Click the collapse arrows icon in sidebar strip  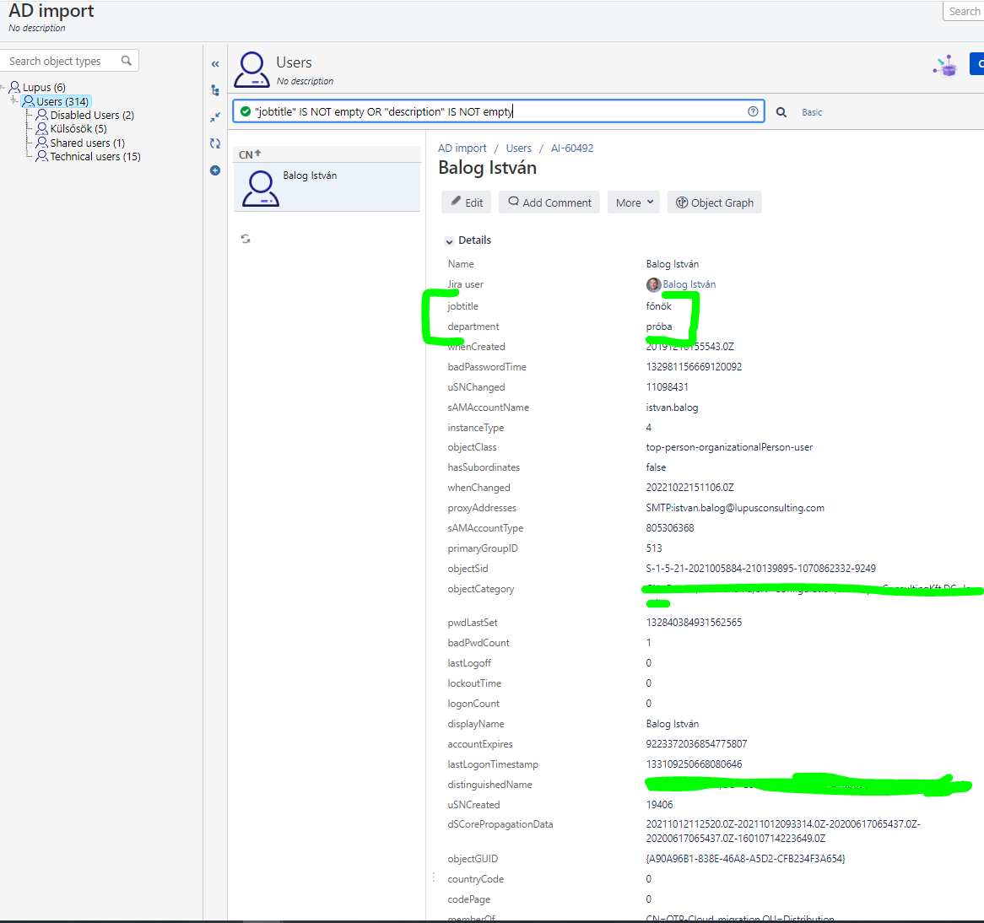(x=215, y=117)
